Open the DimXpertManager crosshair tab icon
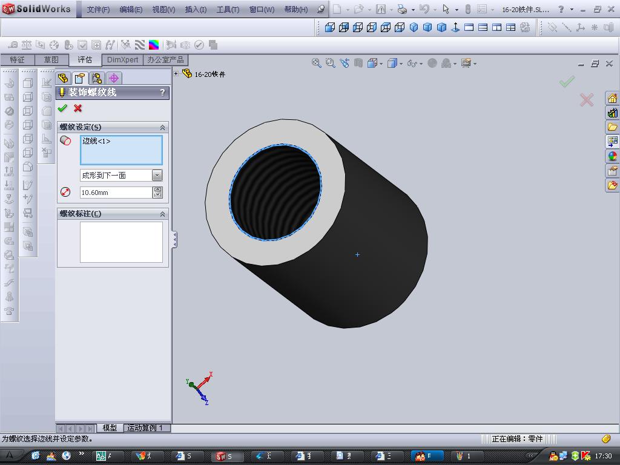This screenshot has width=620, height=465. (x=113, y=78)
